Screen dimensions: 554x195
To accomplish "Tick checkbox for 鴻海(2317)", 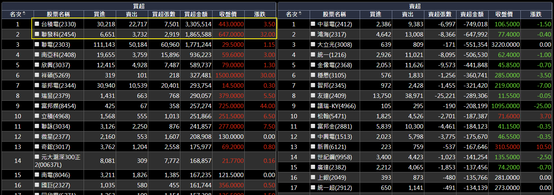I will point(313,34).
